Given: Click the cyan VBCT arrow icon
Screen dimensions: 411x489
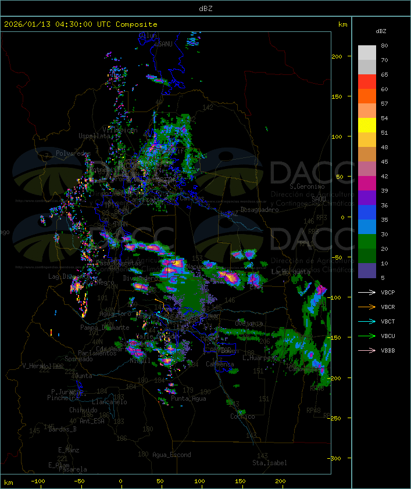Looking at the screenshot, I should [x=367, y=322].
